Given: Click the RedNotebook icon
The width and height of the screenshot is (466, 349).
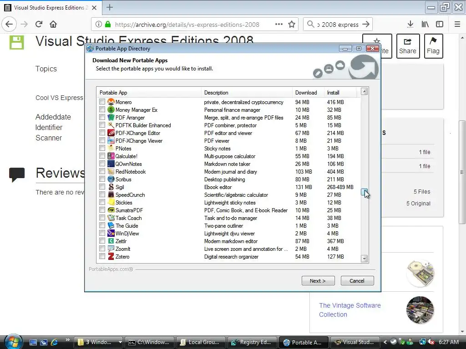Looking at the screenshot, I should coord(111,171).
